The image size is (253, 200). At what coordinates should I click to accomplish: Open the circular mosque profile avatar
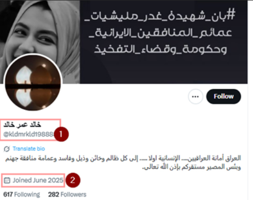pos(33,82)
